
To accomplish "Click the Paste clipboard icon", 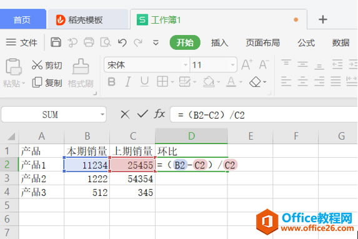I will [x=14, y=67].
